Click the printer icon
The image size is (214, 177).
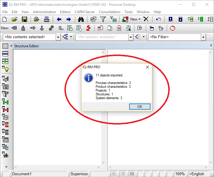47,19
